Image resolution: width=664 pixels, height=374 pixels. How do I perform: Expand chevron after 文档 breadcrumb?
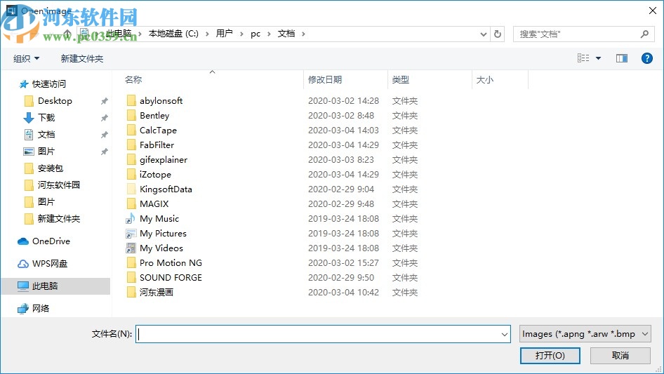(303, 34)
